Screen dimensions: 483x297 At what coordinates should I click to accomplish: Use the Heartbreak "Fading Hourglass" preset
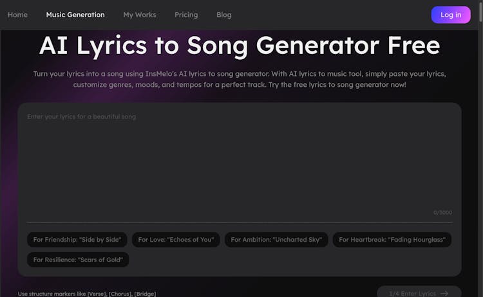pyautogui.click(x=392, y=240)
